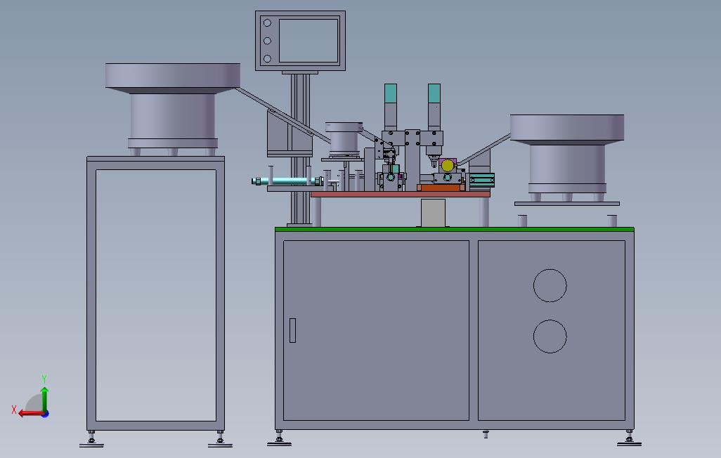Click the green Y axis arrow of the triad

click(44, 398)
